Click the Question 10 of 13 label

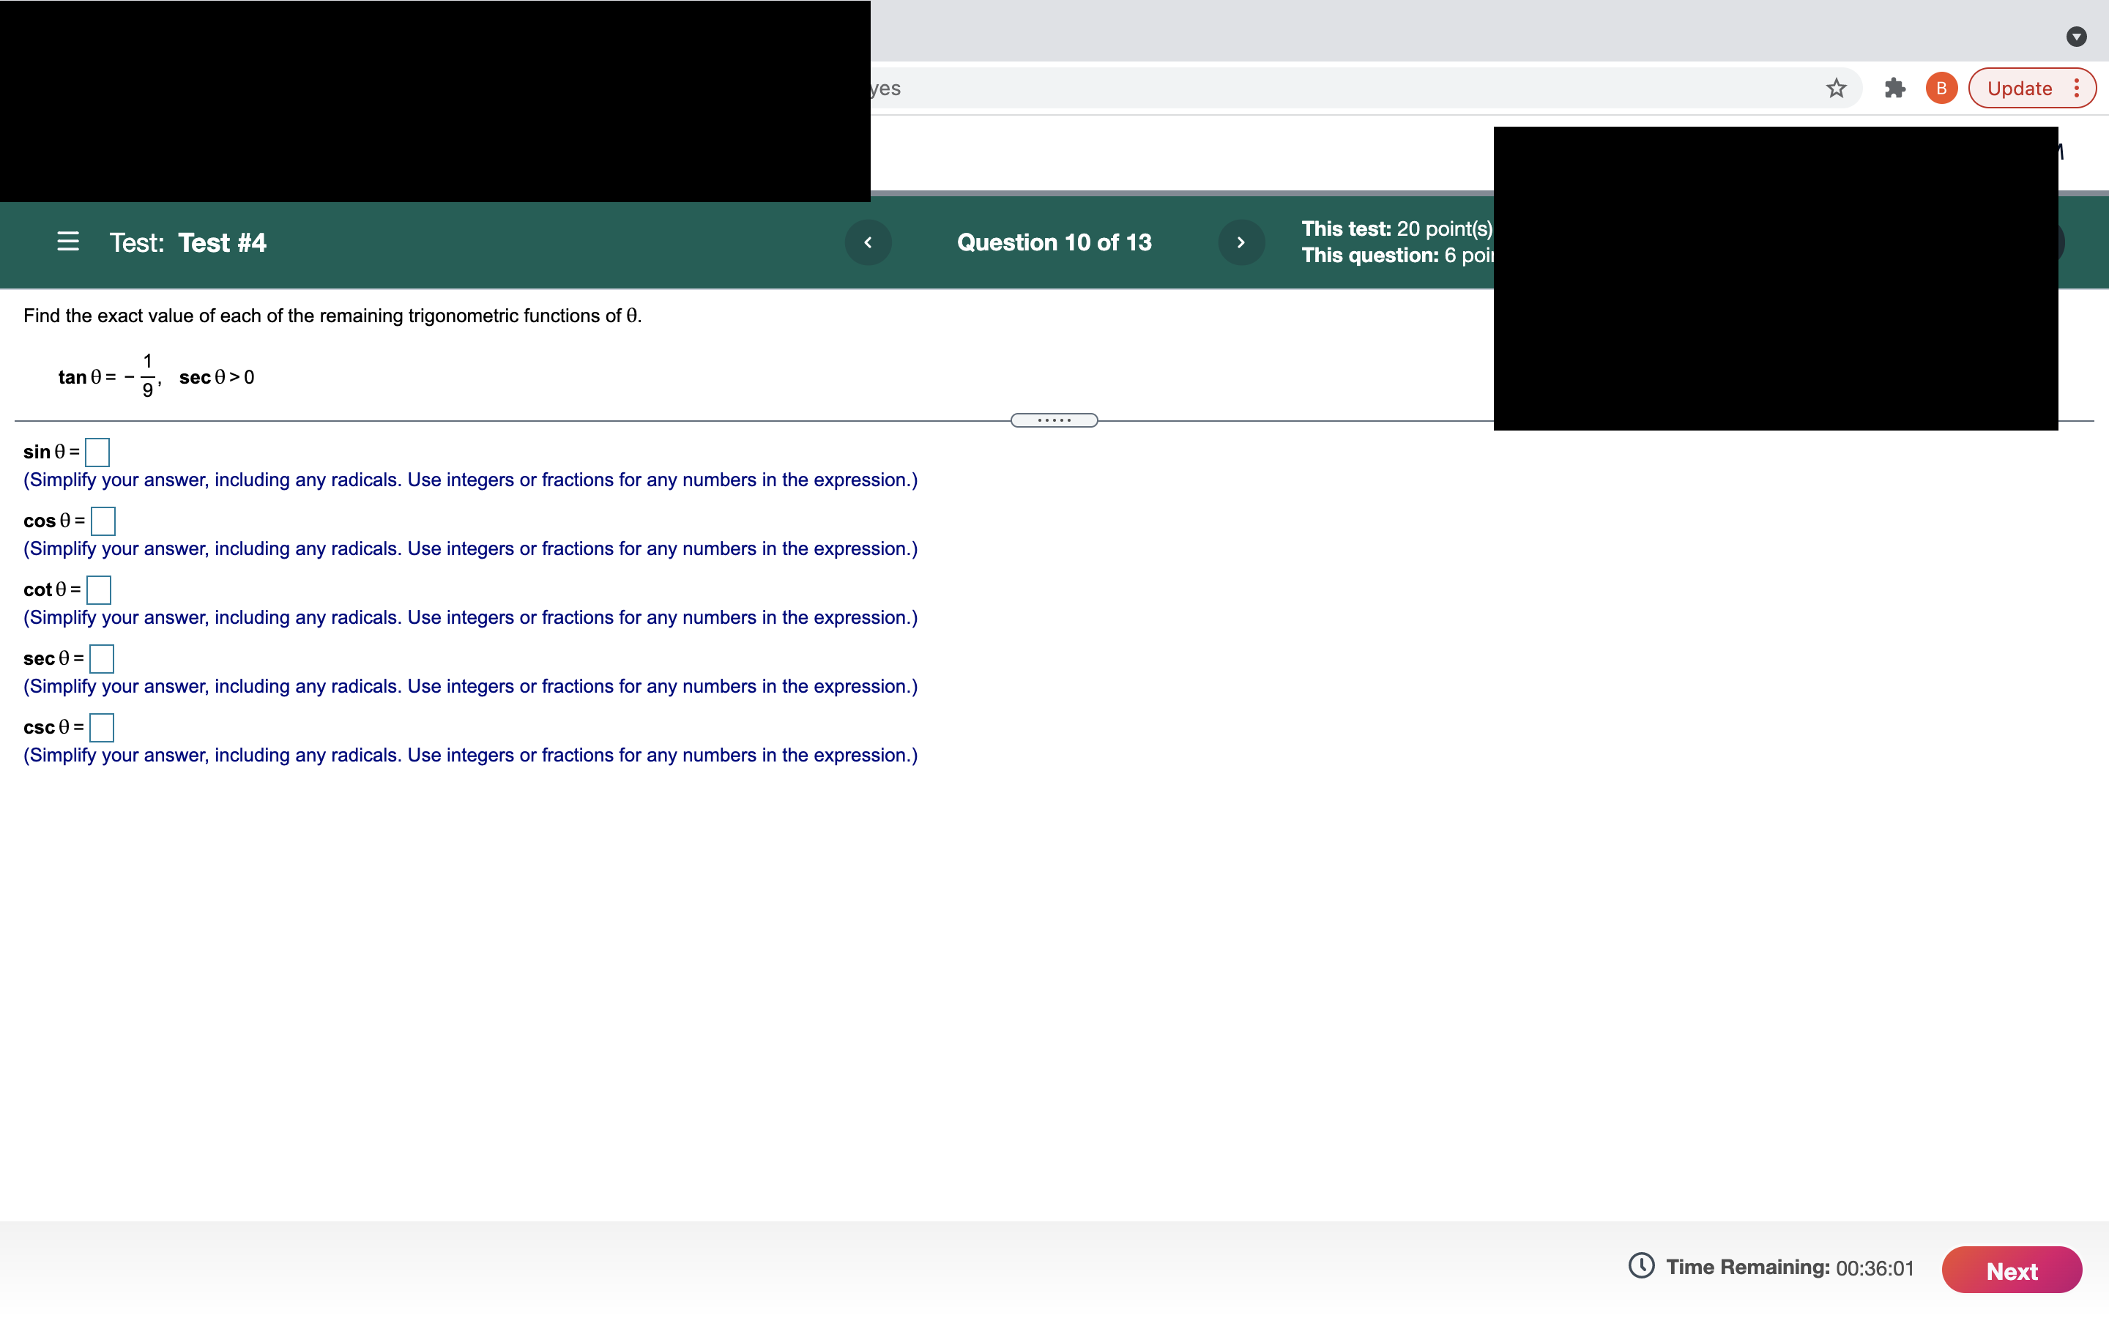click(x=1054, y=242)
